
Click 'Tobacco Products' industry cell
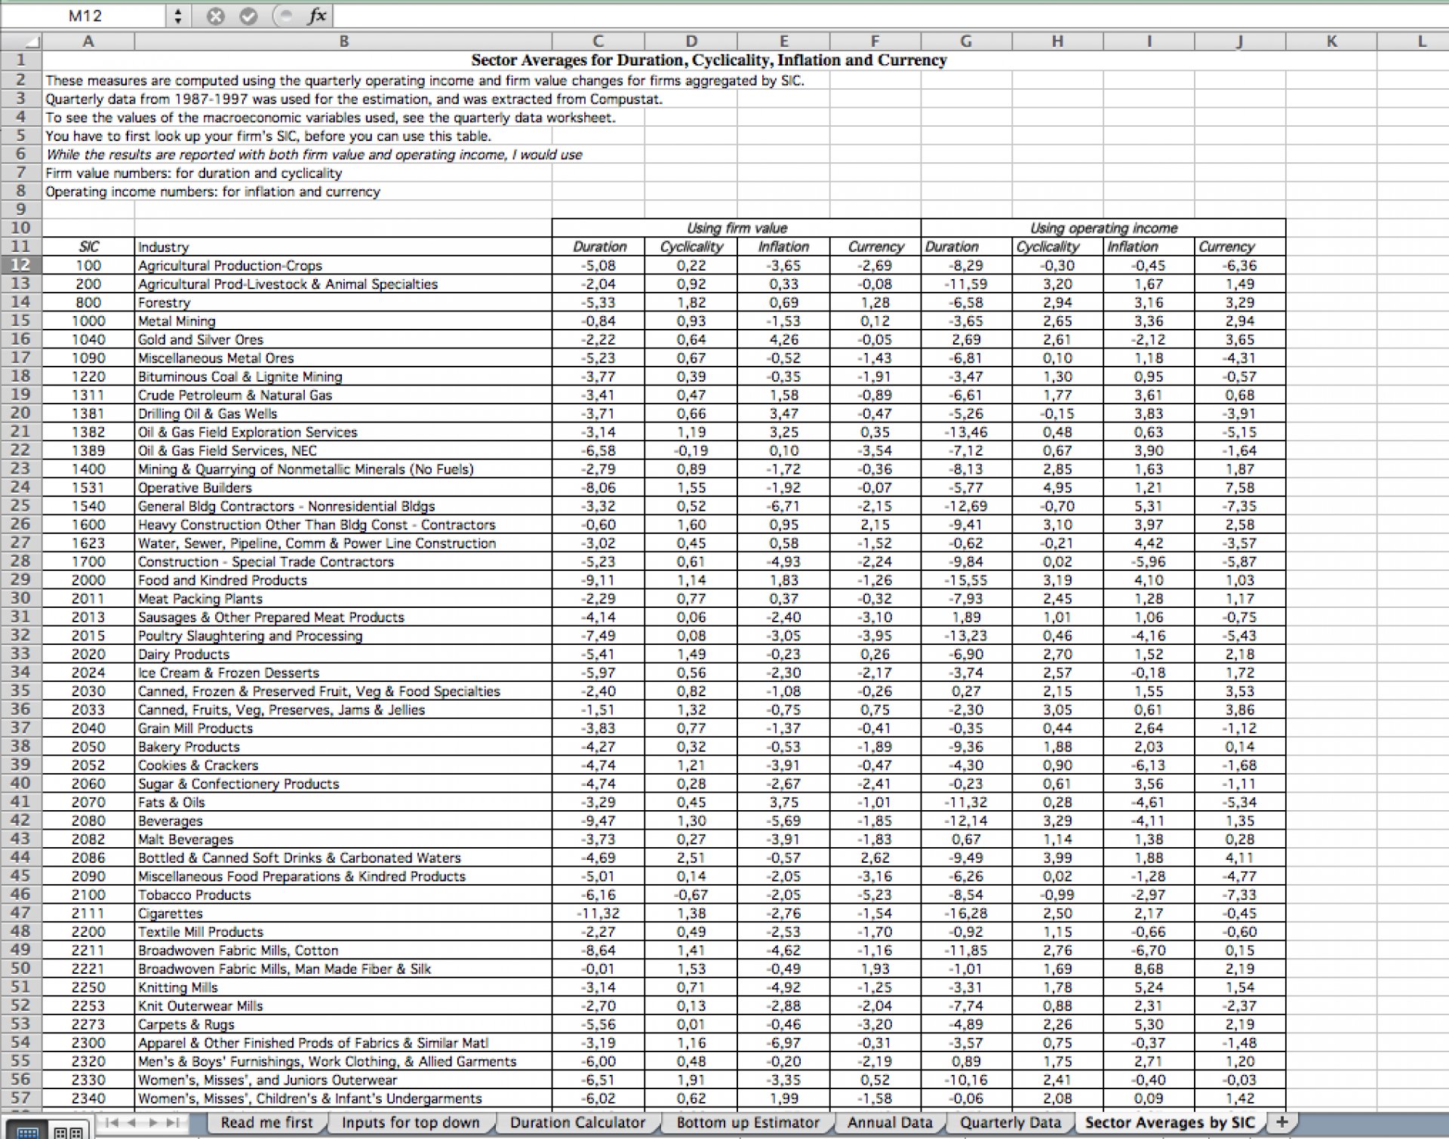343,895
